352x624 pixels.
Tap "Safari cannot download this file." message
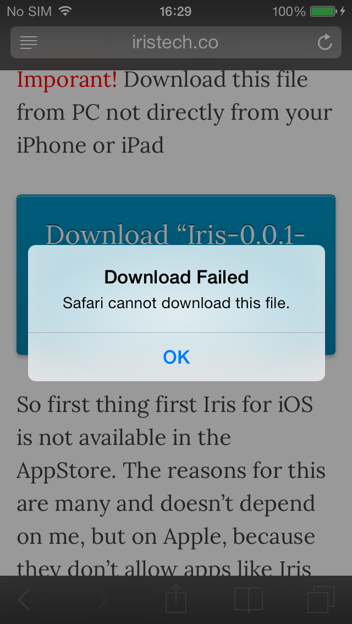pos(176,303)
